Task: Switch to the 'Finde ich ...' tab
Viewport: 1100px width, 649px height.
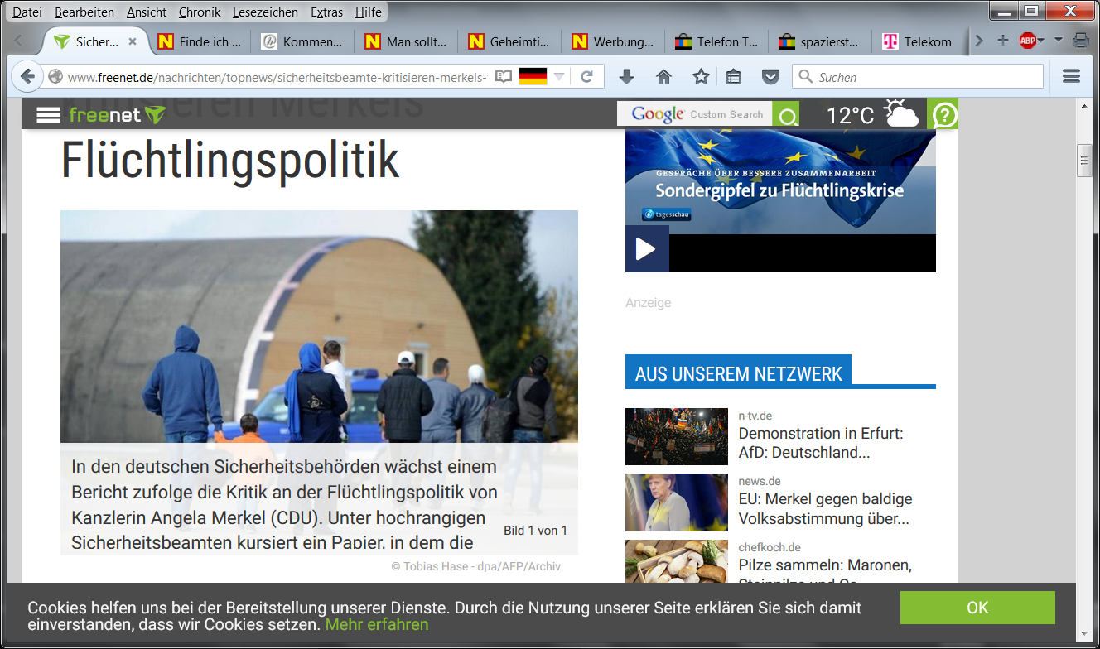Action: [200, 41]
